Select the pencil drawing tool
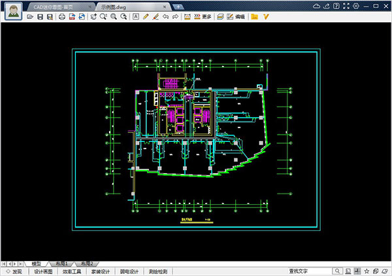Screen dimensions: 392x276 (146, 16)
